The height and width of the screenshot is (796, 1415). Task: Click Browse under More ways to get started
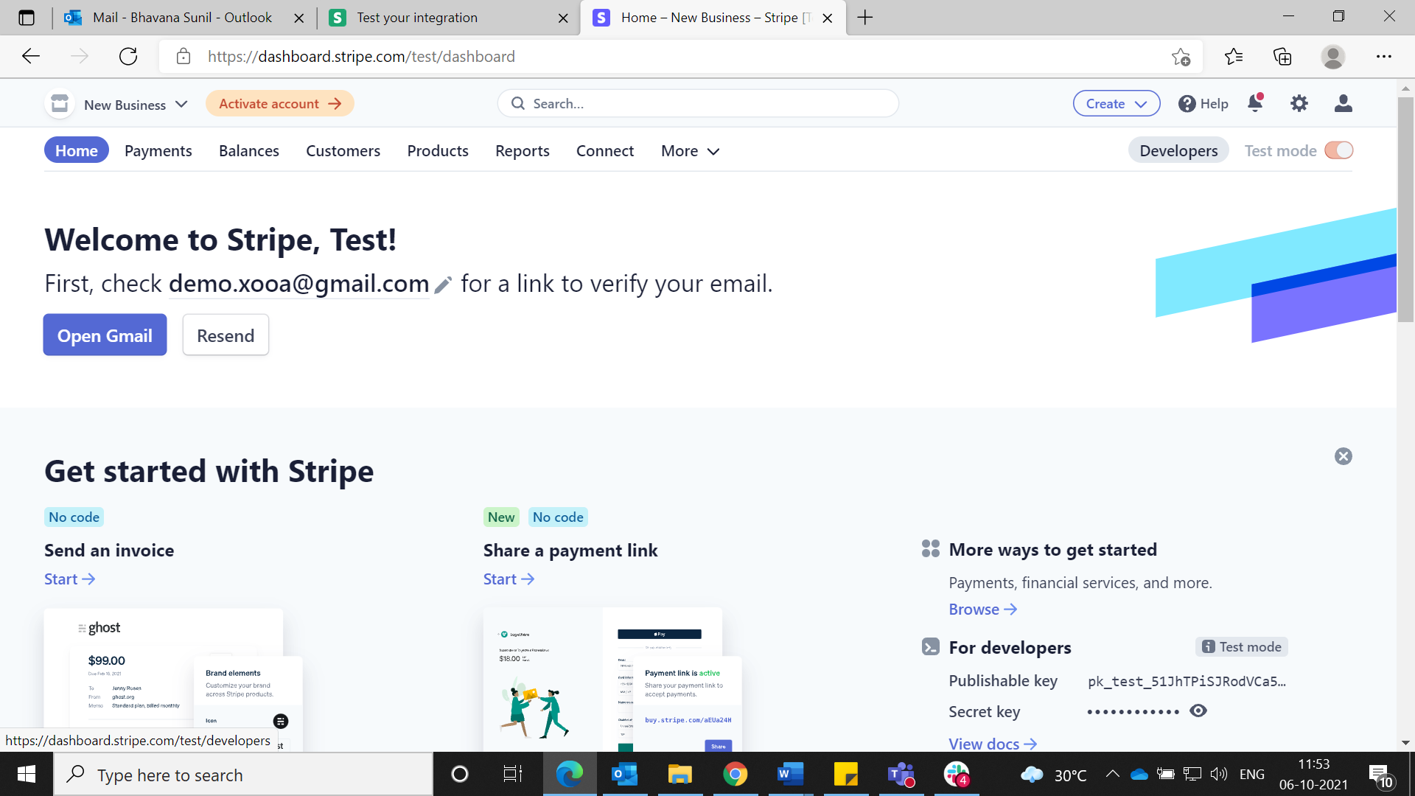[982, 610]
